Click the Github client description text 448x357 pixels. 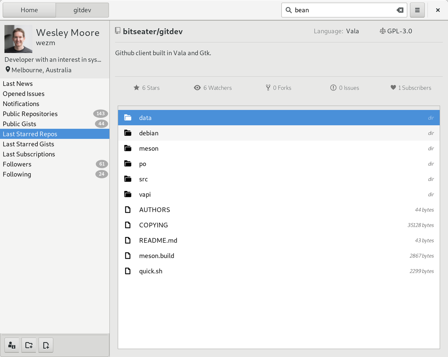[163, 53]
